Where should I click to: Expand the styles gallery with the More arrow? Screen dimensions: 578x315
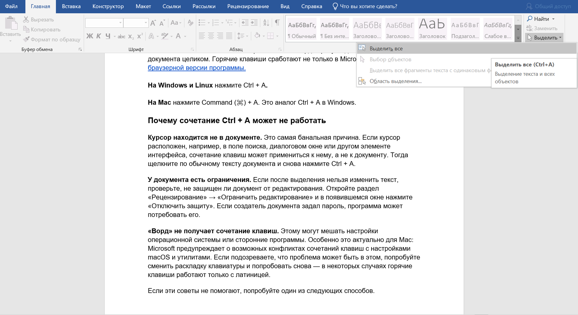click(518, 38)
